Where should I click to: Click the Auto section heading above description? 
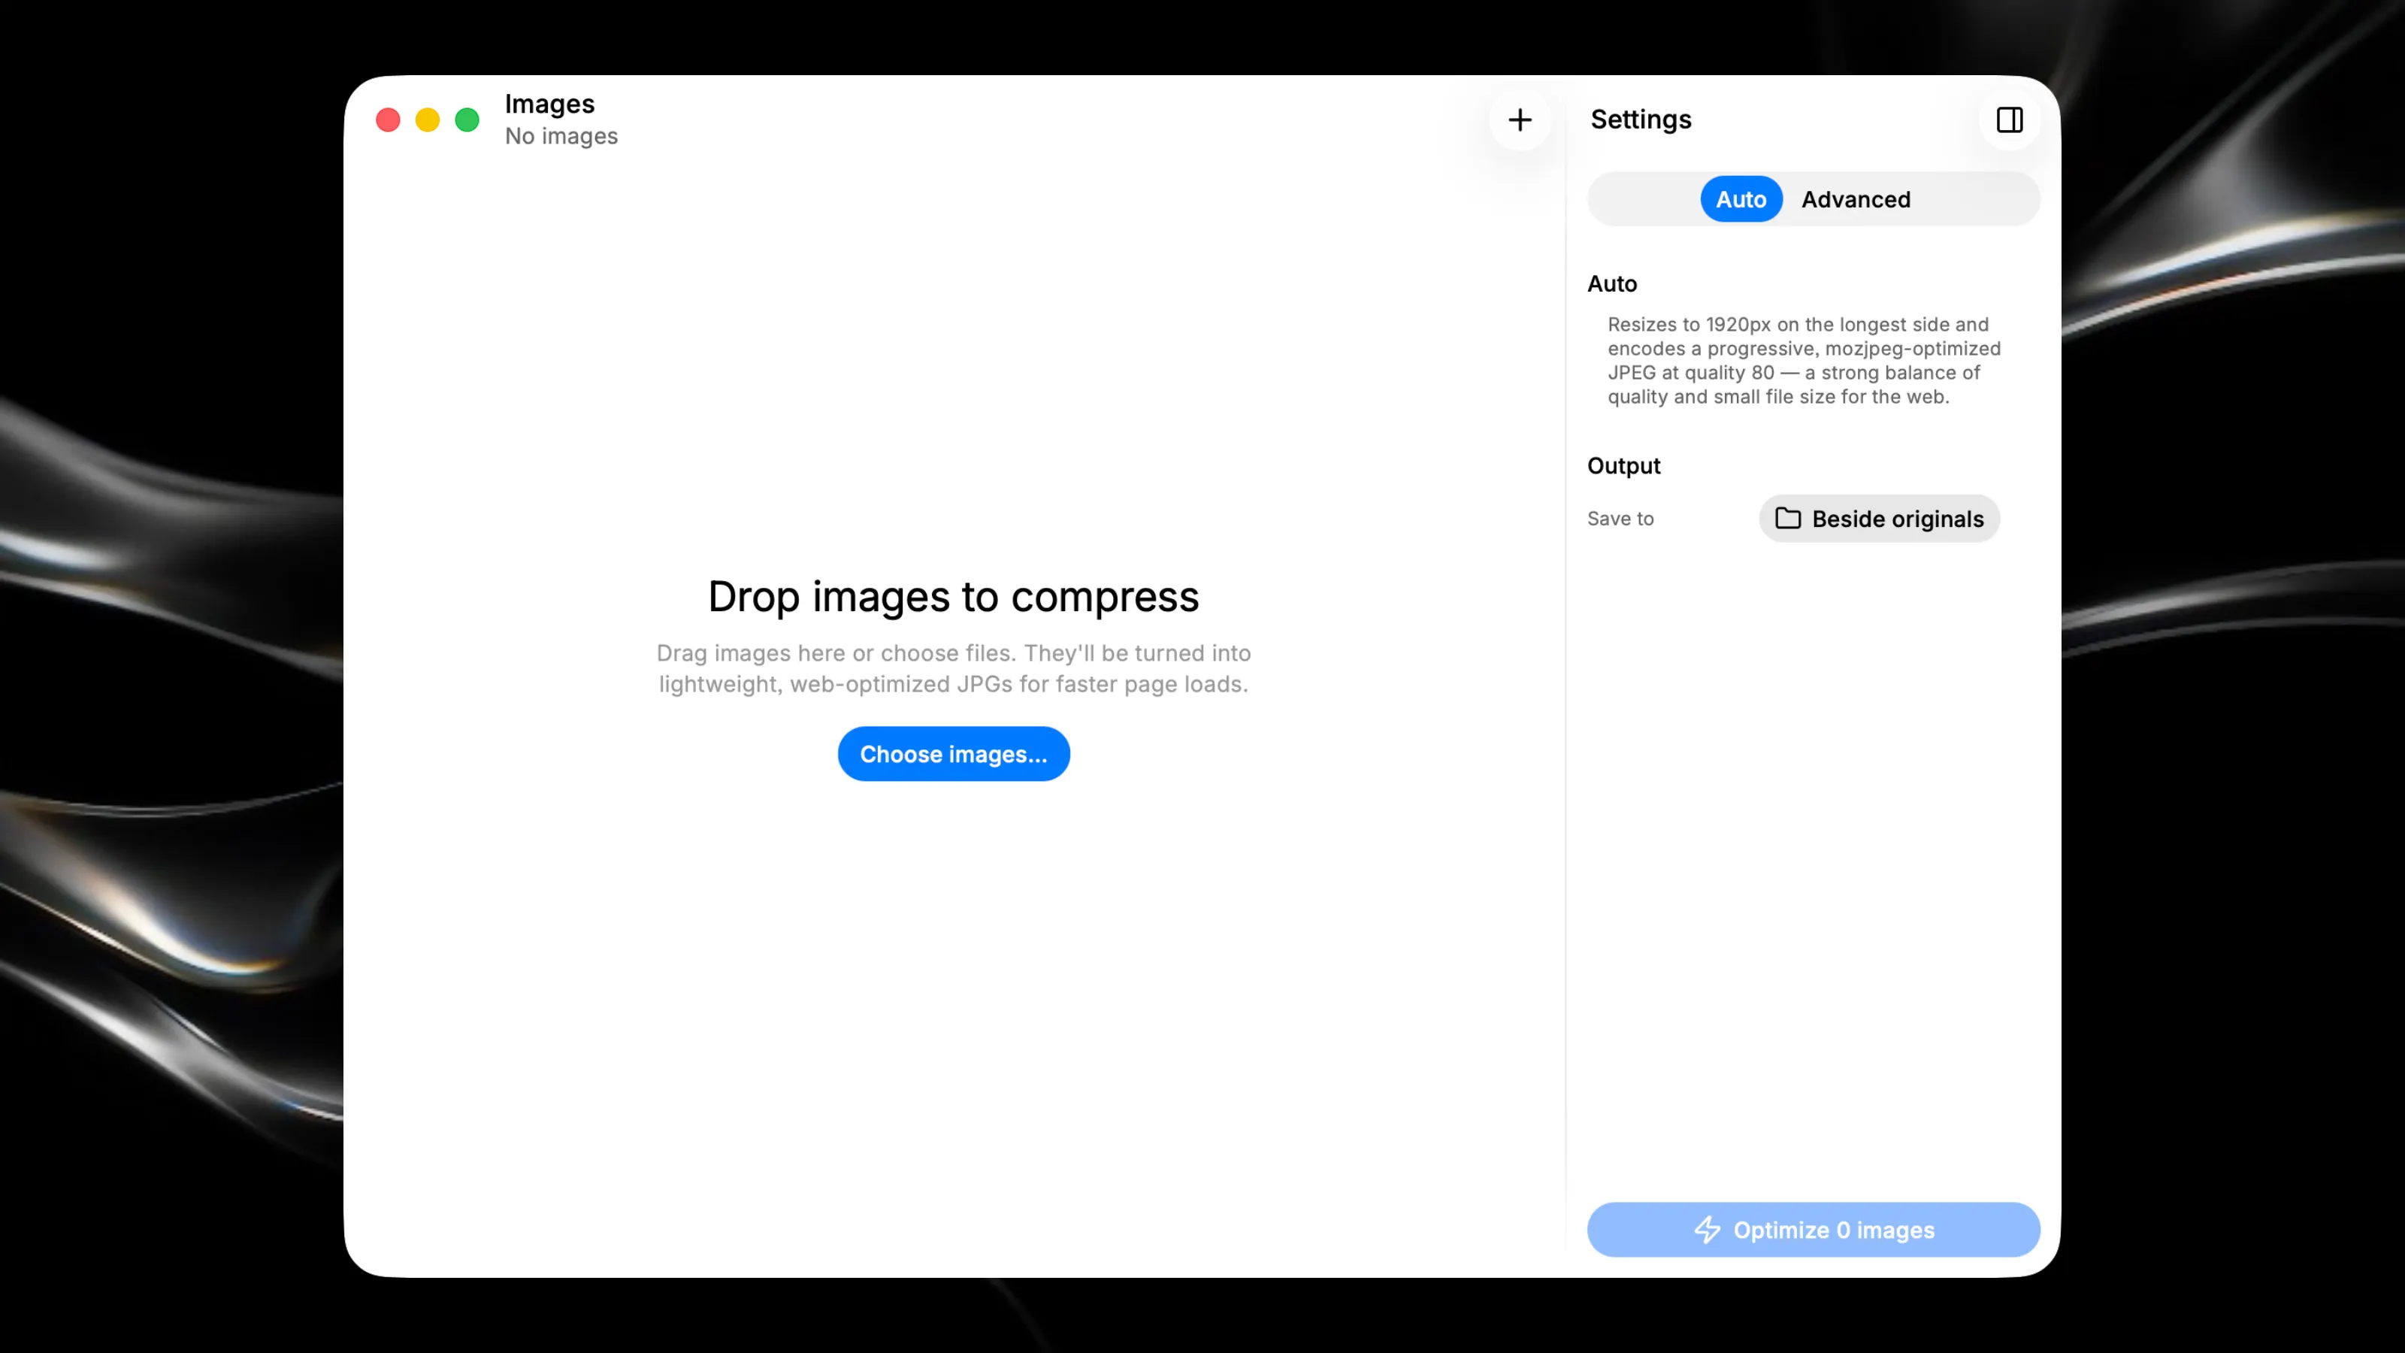[1611, 284]
